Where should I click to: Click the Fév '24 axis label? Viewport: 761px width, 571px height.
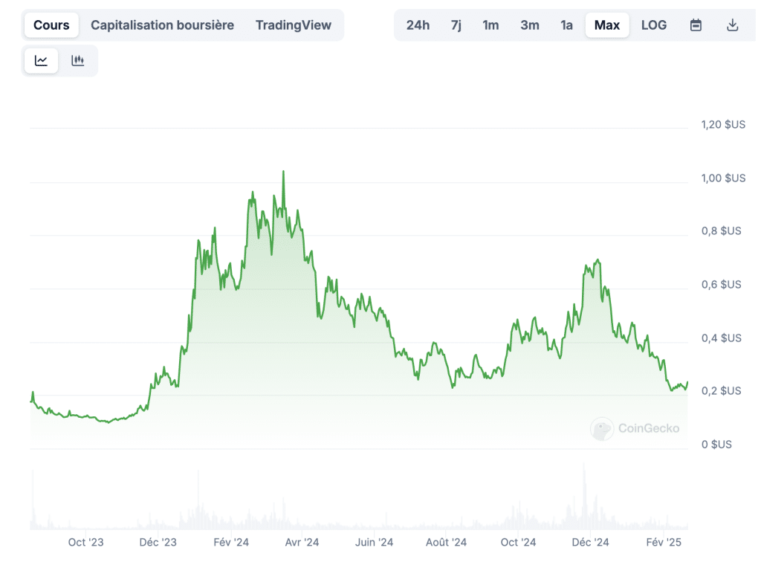coord(231,543)
